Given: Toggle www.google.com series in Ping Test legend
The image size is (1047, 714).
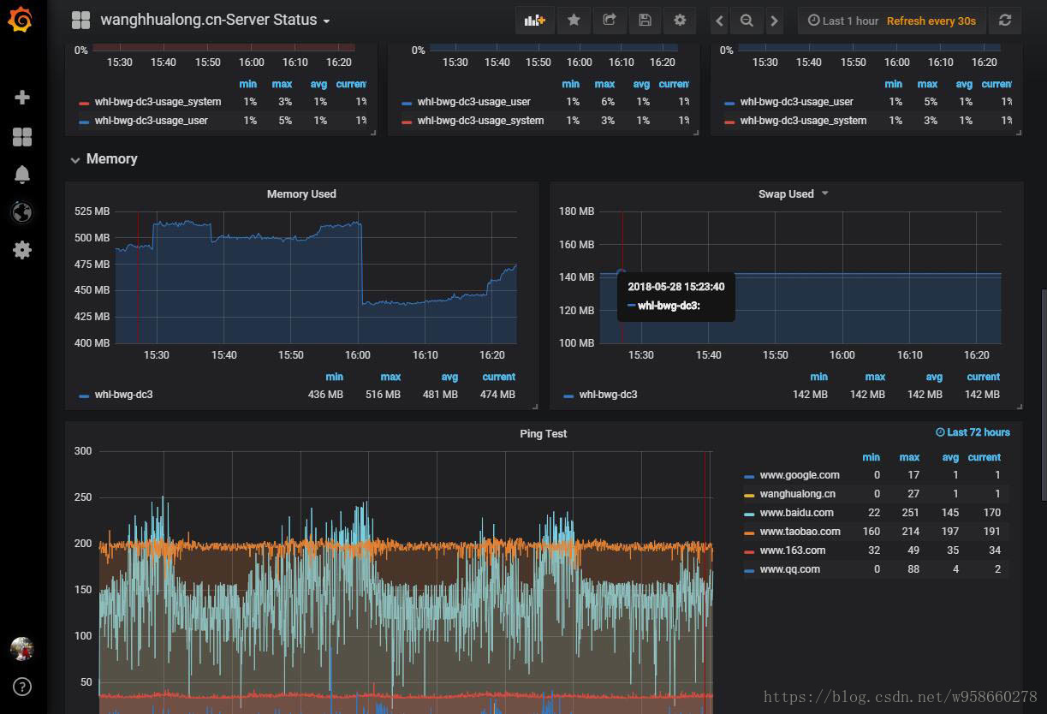Looking at the screenshot, I should [800, 475].
